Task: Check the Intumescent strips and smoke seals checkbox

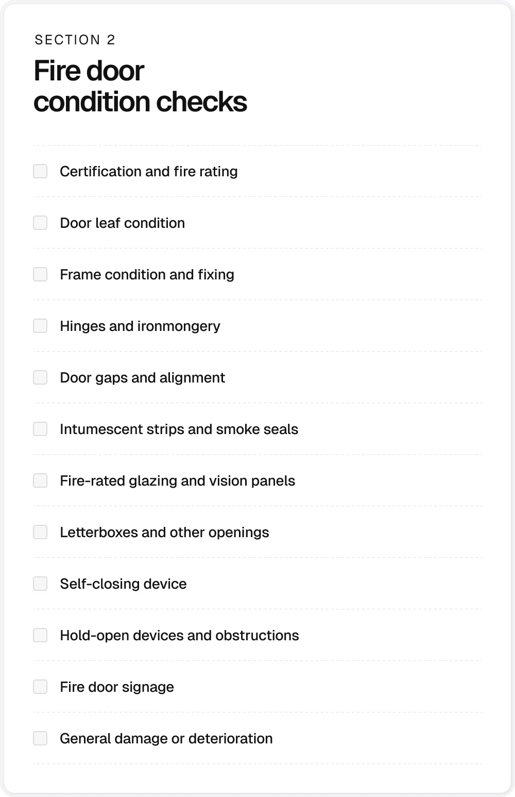Action: pyautogui.click(x=40, y=428)
